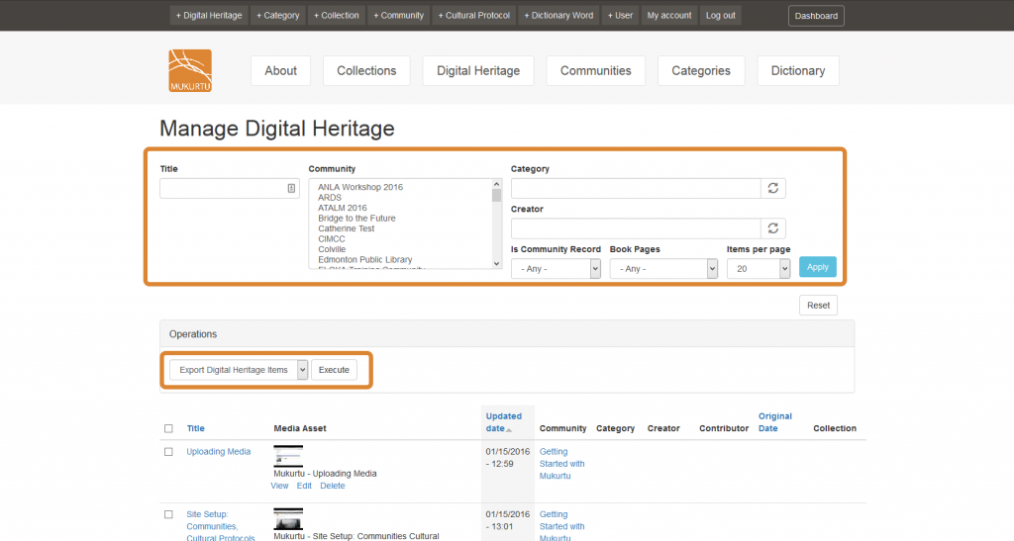
Task: Click into the Category filter field
Action: [x=636, y=188]
